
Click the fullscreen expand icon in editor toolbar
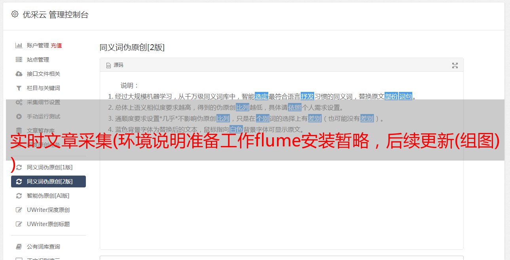[x=455, y=65]
